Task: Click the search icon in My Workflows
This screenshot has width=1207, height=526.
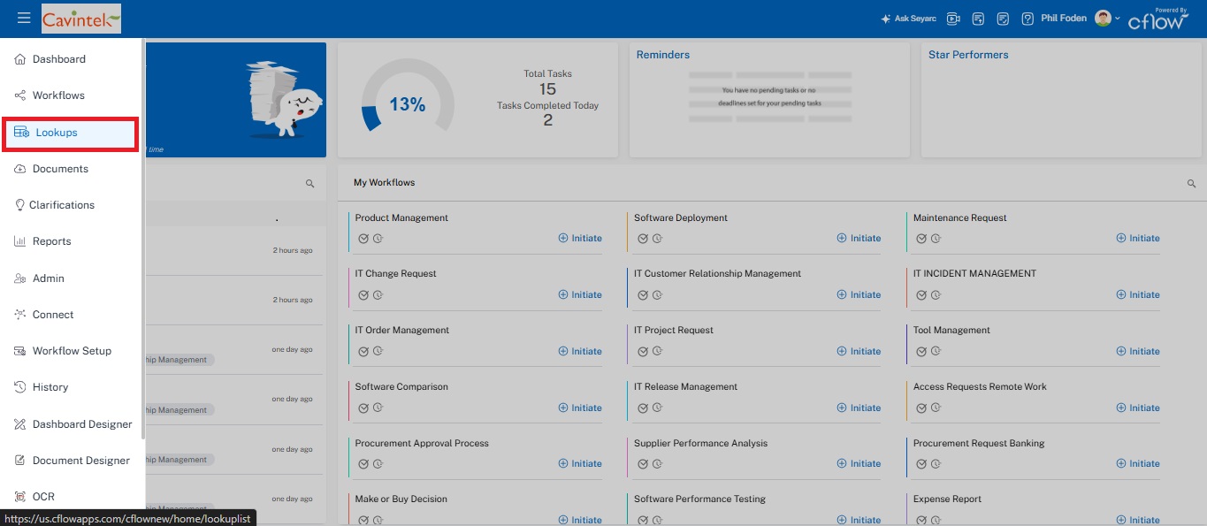Action: pos(1192,183)
